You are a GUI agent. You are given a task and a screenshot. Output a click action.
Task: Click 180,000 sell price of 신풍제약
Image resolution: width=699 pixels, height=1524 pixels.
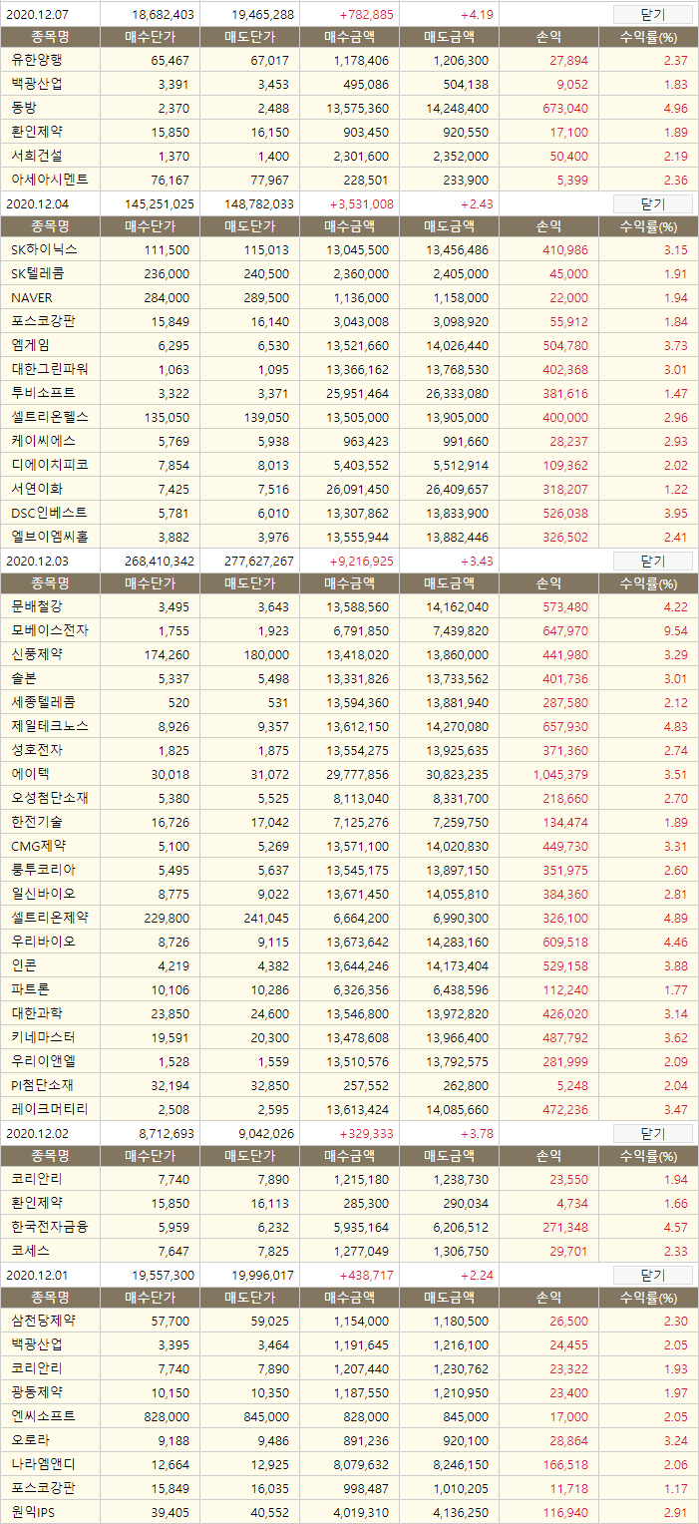click(266, 655)
